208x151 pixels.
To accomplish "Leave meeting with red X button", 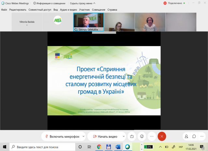I will [162, 136].
